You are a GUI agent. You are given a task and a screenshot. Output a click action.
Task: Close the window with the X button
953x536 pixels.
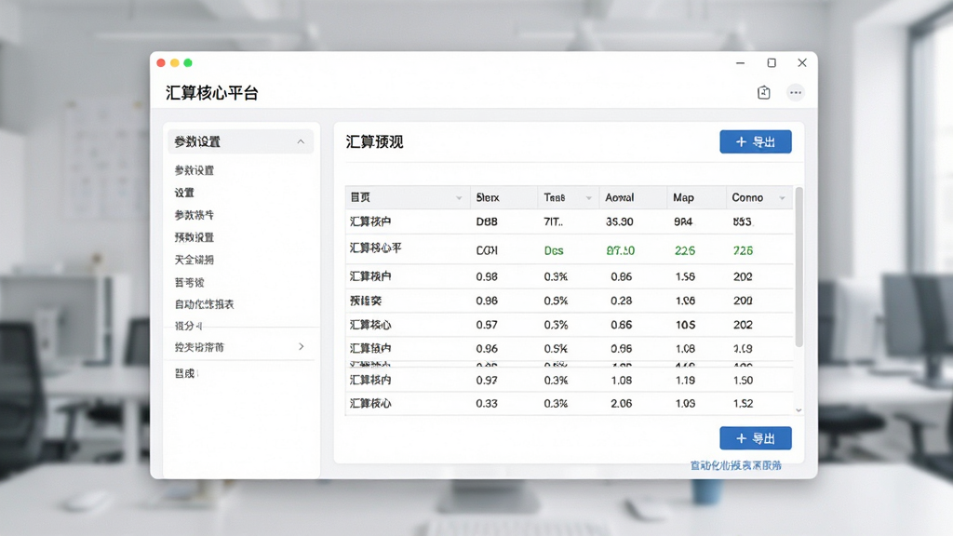[x=802, y=62]
